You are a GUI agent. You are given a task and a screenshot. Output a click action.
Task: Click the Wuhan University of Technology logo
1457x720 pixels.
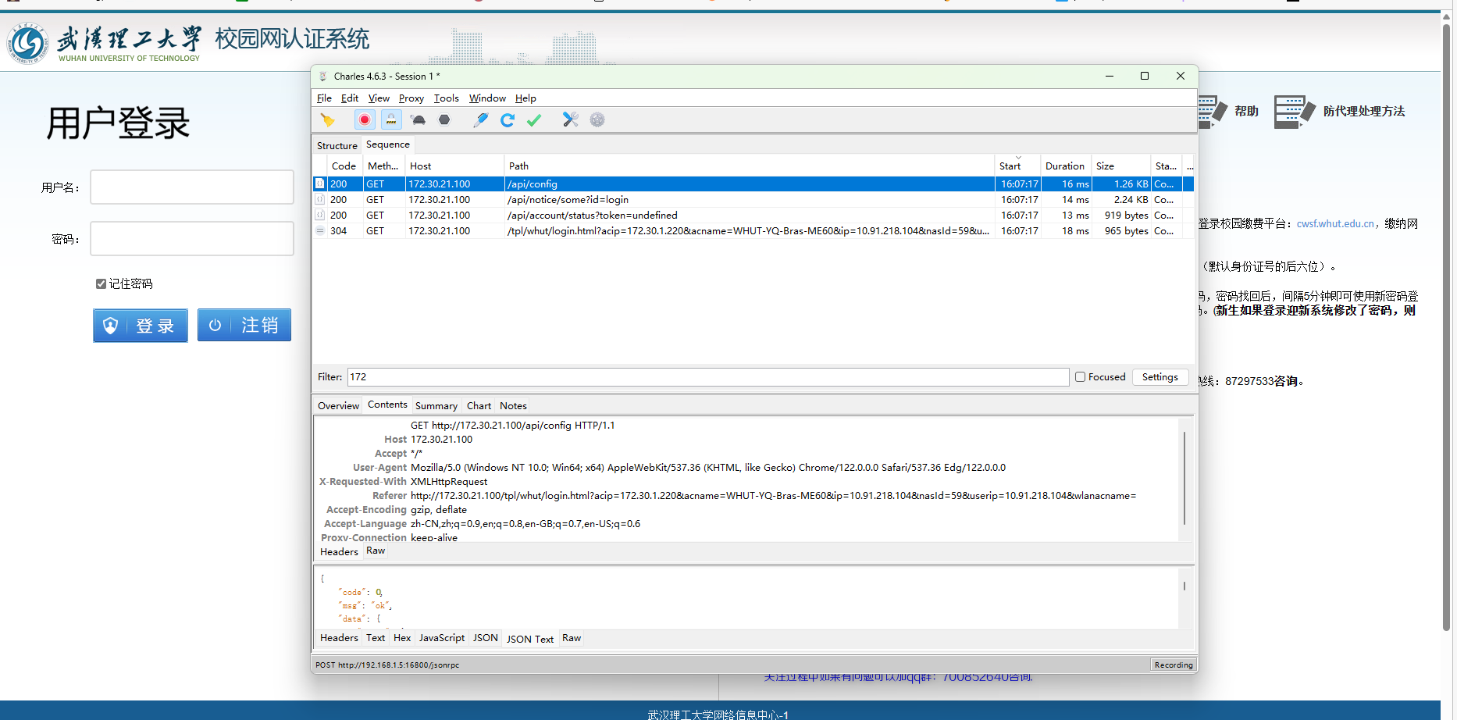click(x=28, y=43)
